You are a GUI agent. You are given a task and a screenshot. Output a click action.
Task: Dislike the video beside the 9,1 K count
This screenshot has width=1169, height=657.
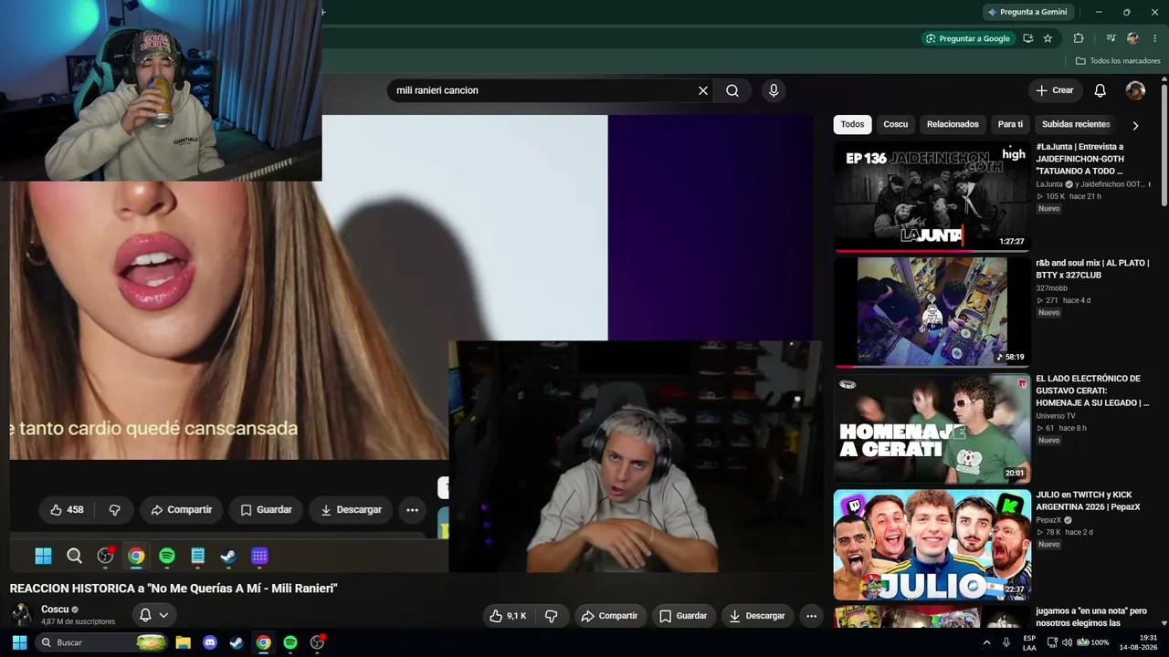pyautogui.click(x=551, y=616)
